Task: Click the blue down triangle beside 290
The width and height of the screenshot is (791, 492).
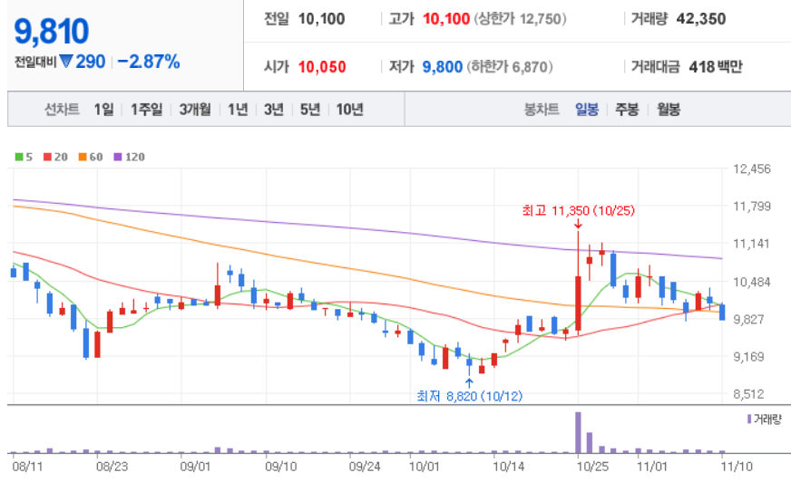Action: [x=66, y=62]
